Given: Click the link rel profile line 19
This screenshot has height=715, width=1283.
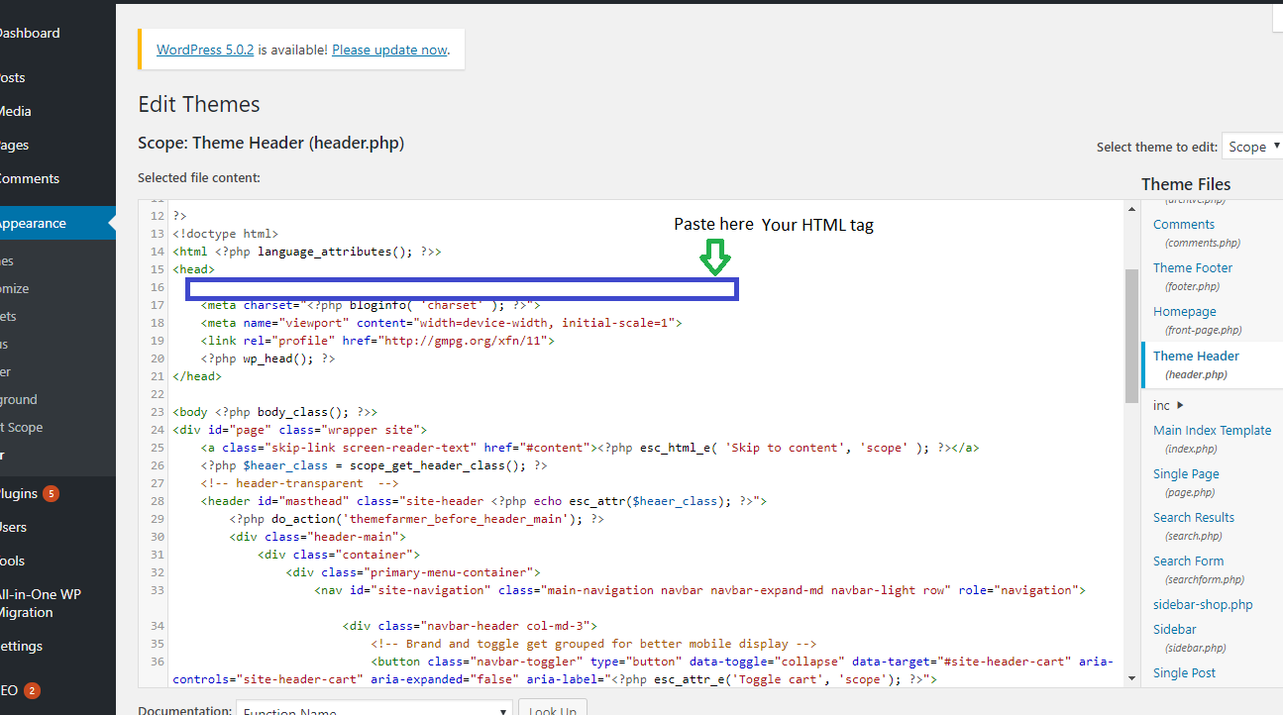Looking at the screenshot, I should [x=377, y=341].
